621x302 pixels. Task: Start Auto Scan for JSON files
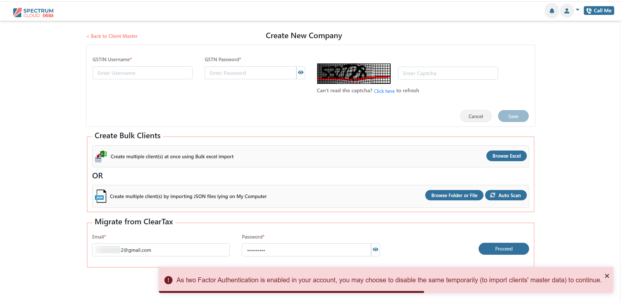click(505, 196)
